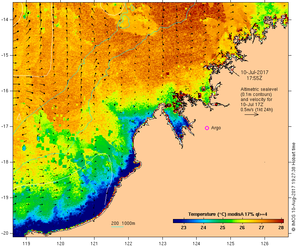Click the 'Temperature (°C) modisA 17% ql>=4' title

pos(227,214)
